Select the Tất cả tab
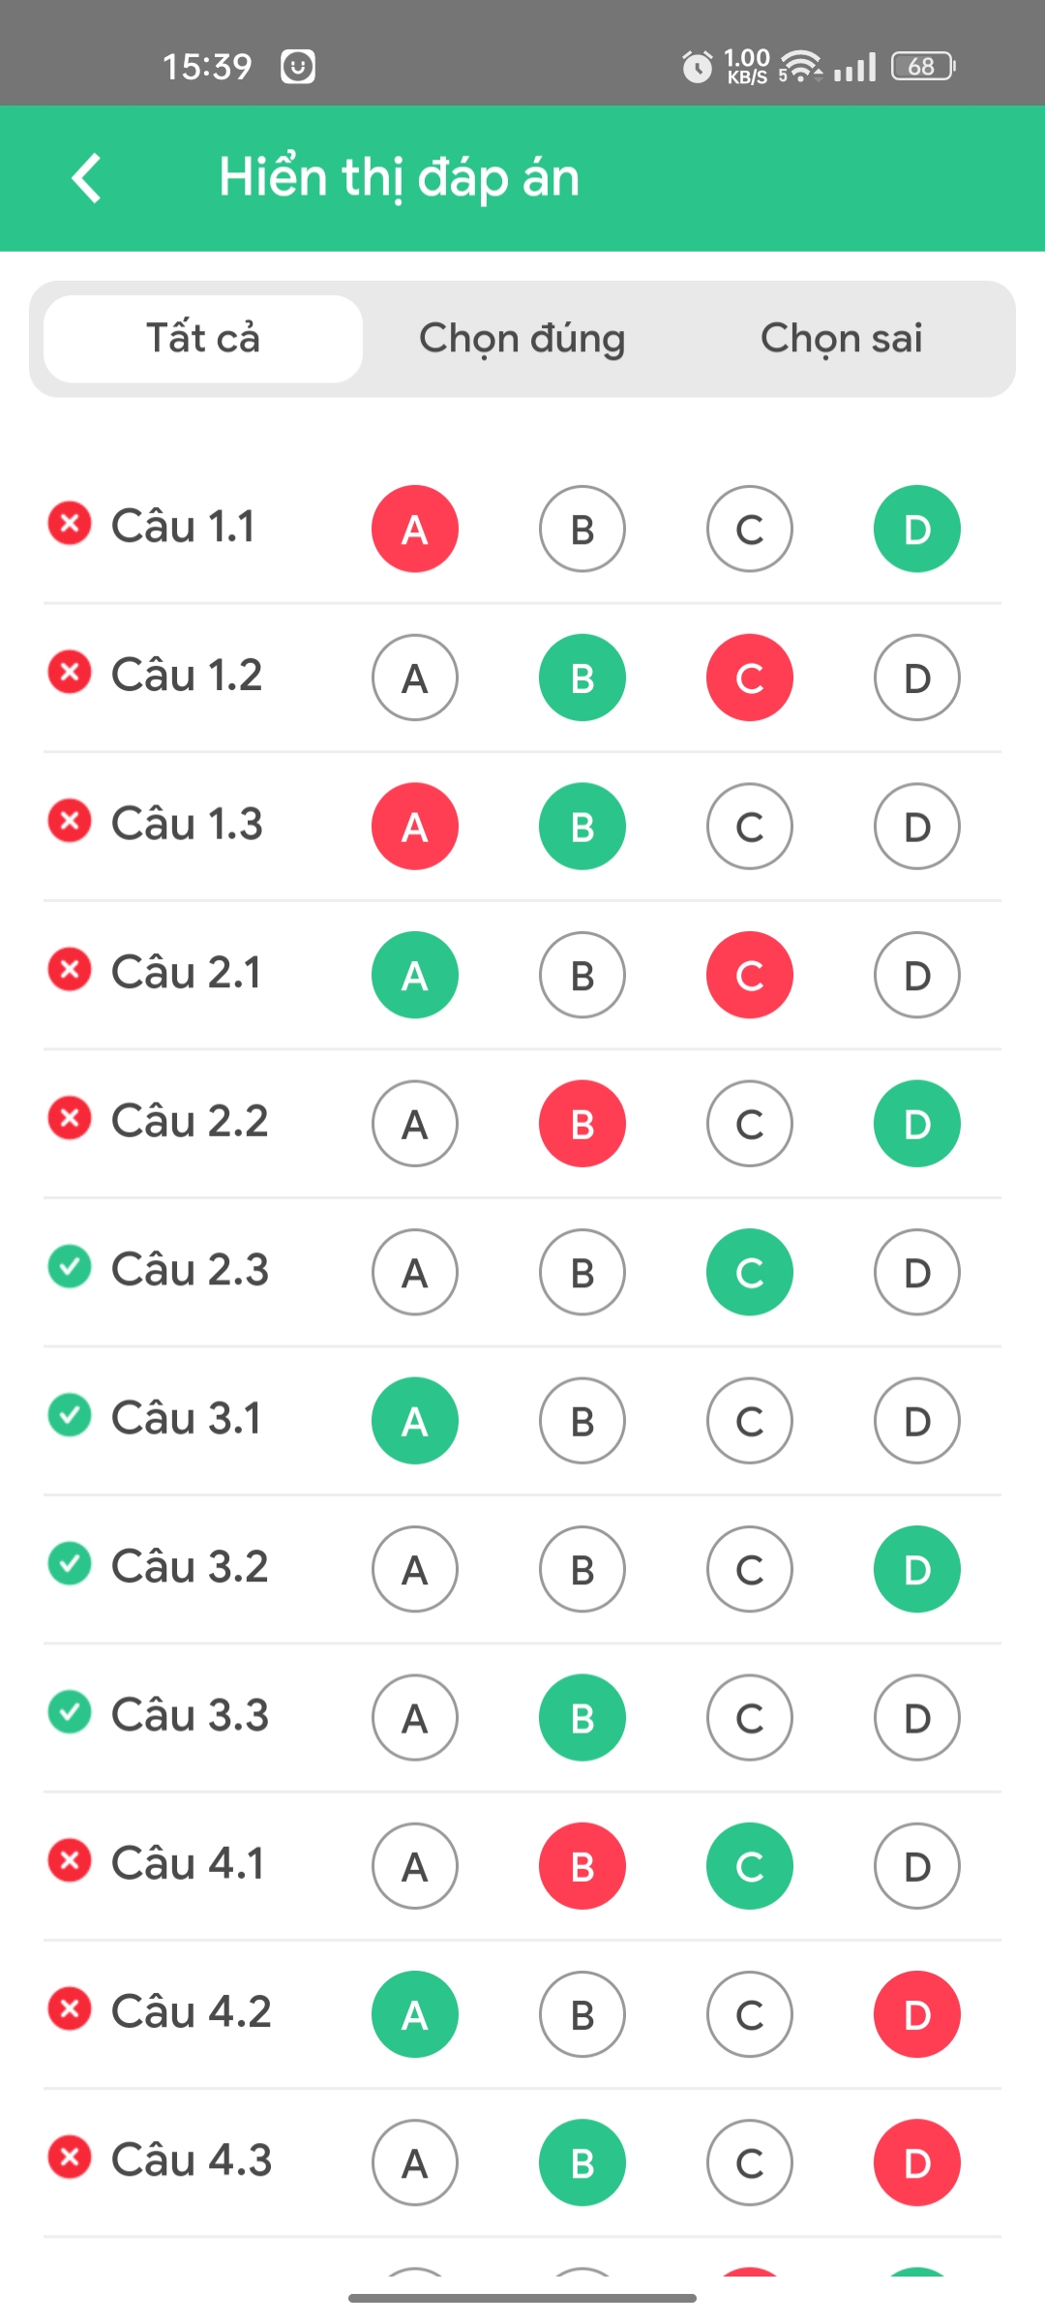The image size is (1045, 2323). click(203, 339)
